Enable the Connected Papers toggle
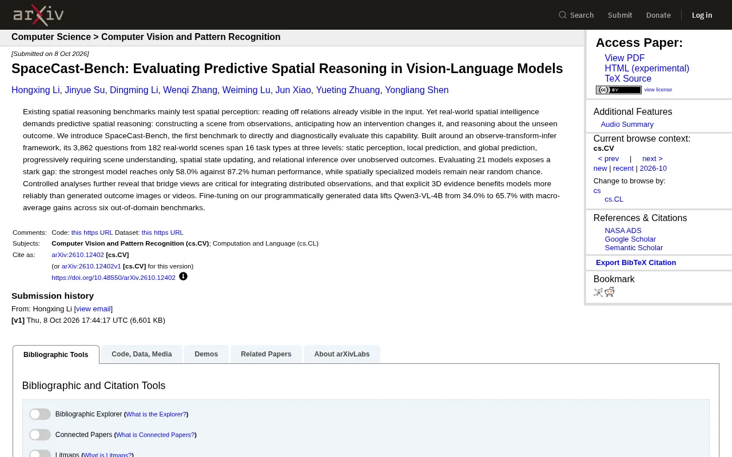Viewport: 732px width, 457px height. point(40,435)
